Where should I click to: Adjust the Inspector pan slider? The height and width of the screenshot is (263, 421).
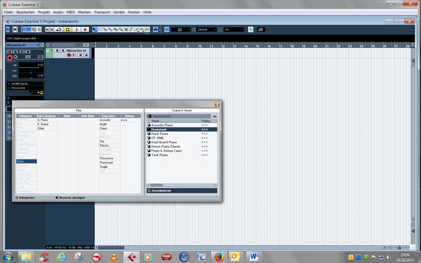click(x=31, y=70)
